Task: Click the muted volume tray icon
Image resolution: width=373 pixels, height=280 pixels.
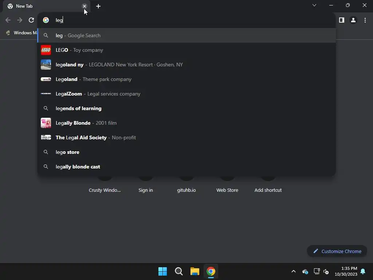Action: tap(326, 271)
